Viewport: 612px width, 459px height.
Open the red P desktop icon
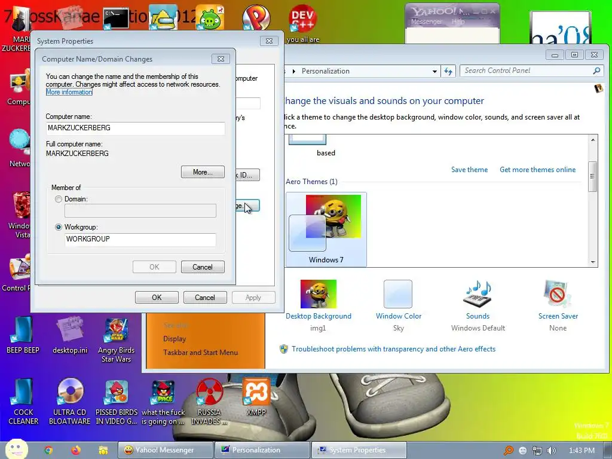tap(256, 17)
